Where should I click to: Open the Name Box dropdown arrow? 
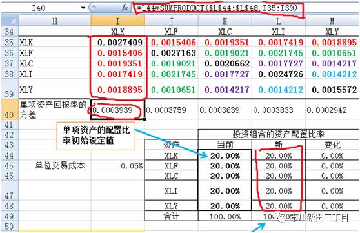point(83,8)
